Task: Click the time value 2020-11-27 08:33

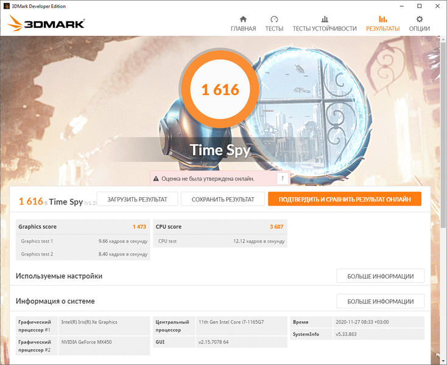Action: [x=362, y=322]
